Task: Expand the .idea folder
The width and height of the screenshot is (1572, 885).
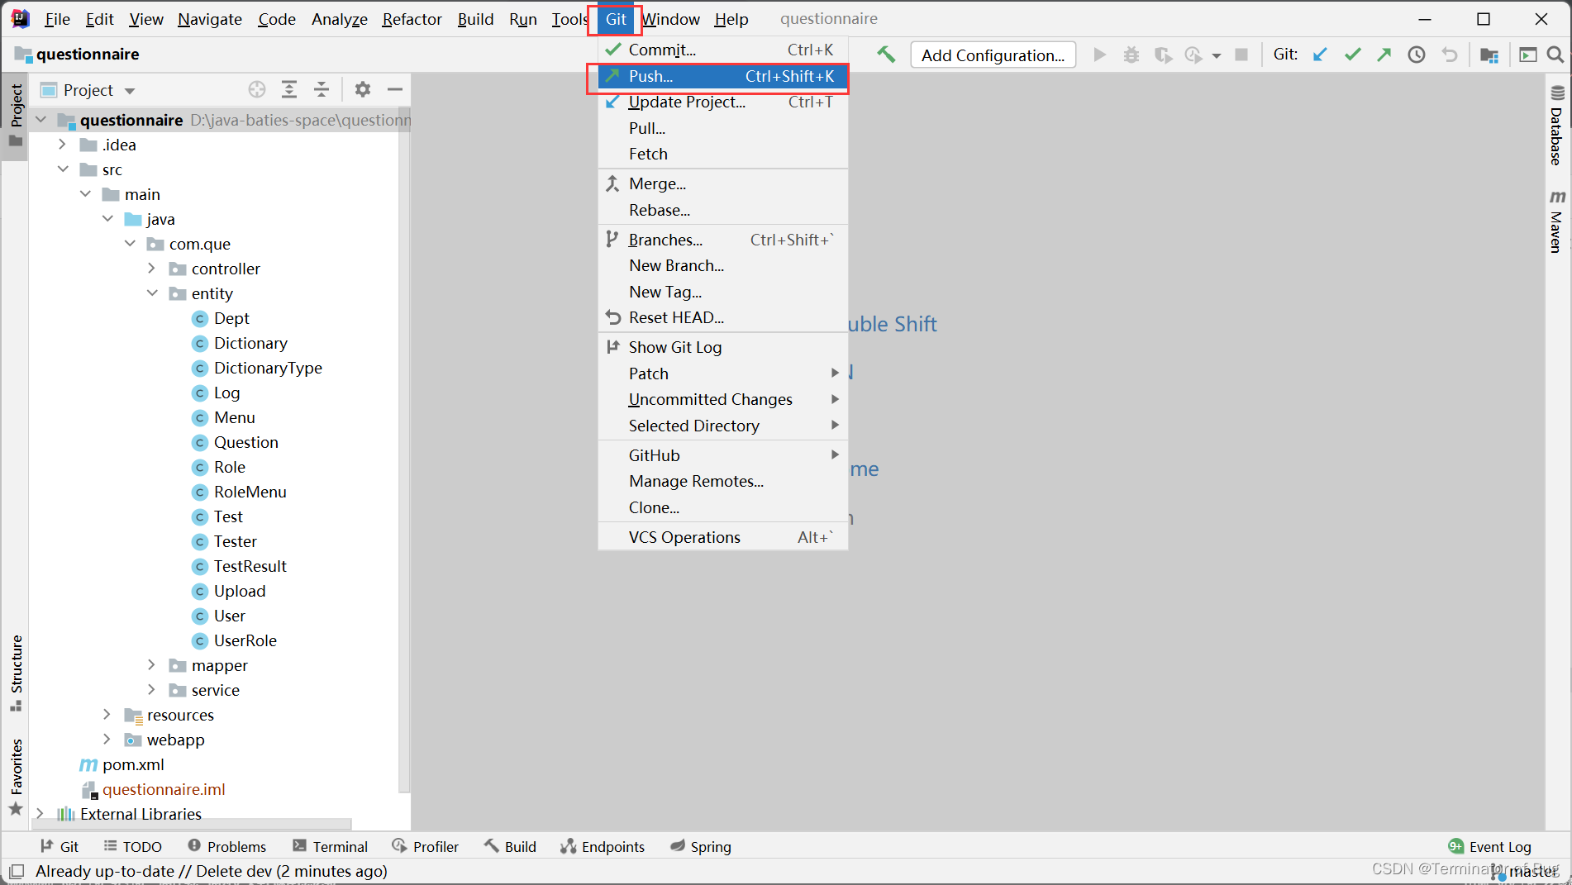Action: pyautogui.click(x=63, y=145)
